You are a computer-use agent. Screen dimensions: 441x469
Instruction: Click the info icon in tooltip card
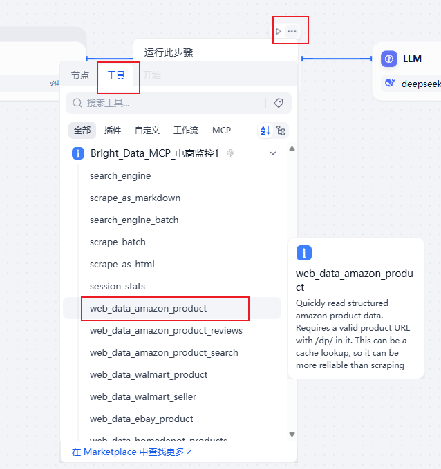pyautogui.click(x=304, y=253)
